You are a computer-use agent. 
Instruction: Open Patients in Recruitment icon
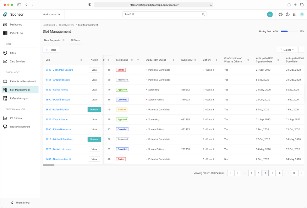(x=5, y=81)
